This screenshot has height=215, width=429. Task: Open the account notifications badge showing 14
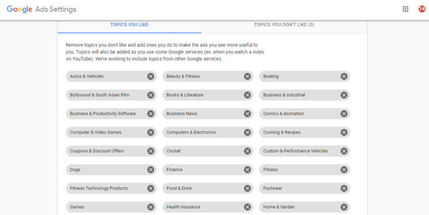[422, 9]
